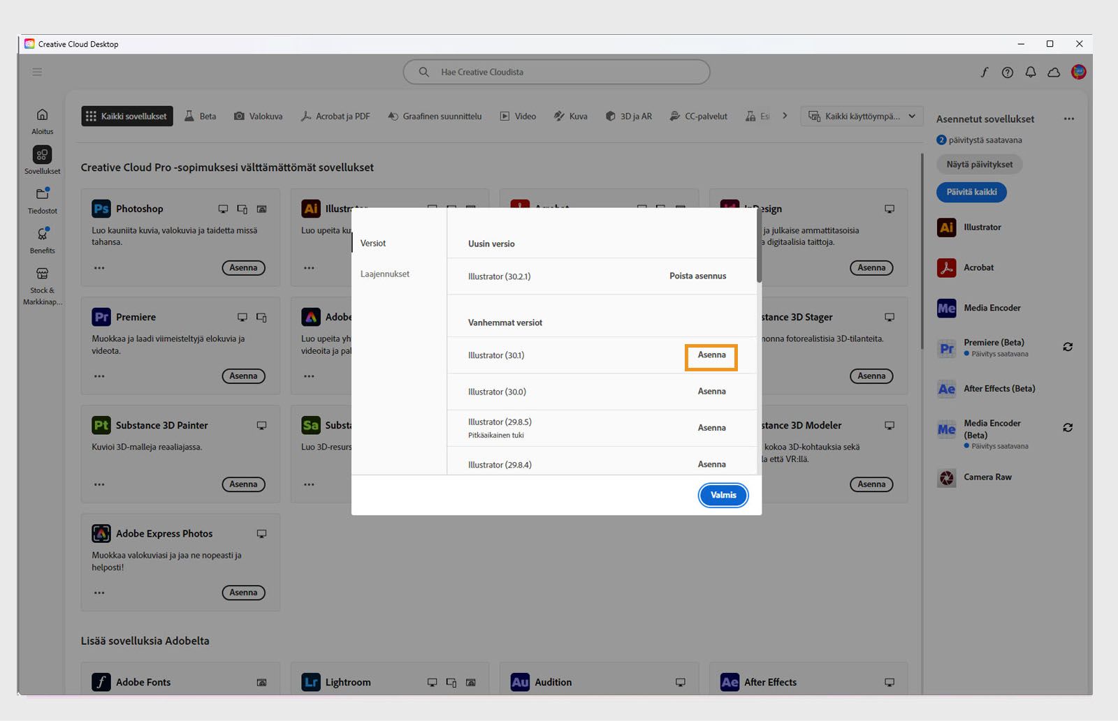Open the help question mark icon
This screenshot has height=721, width=1118.
point(1008,72)
